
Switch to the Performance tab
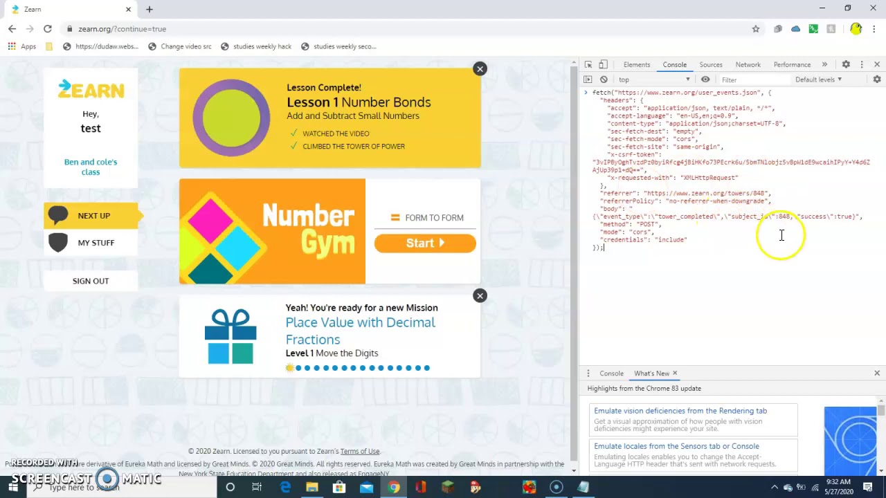point(792,64)
